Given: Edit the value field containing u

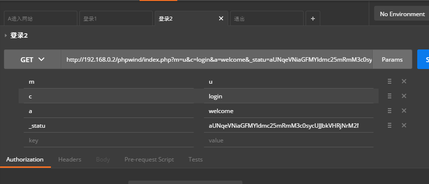Looking at the screenshot, I should (x=288, y=81).
